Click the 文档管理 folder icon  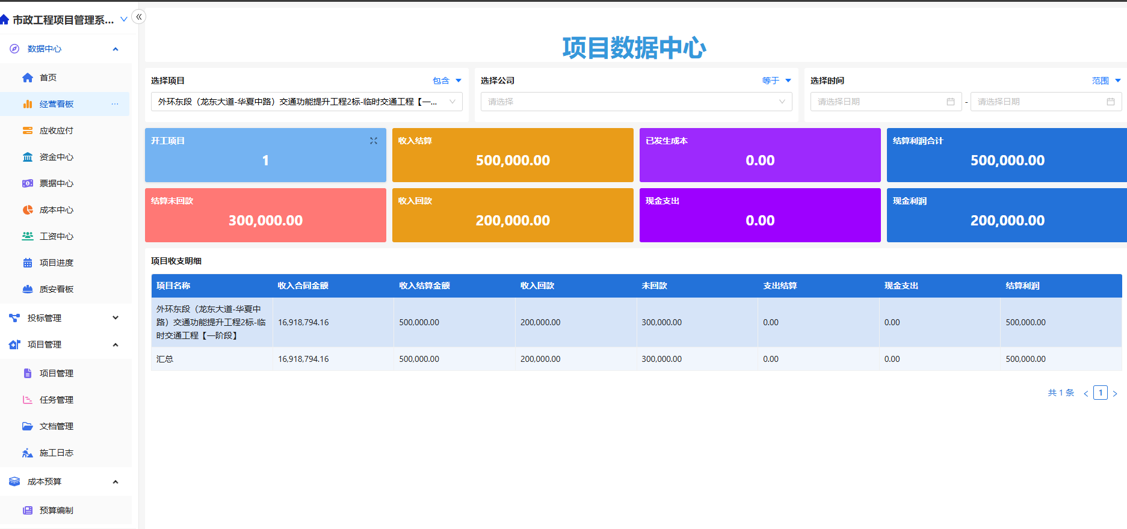28,426
